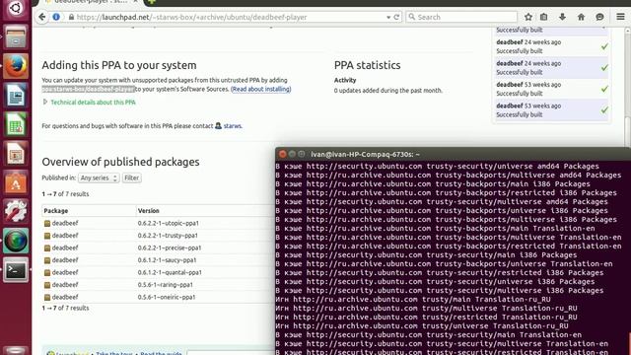Open the chat bubble toolbar icon
Screen dimensions: 631x355
pyautogui.click(x=599, y=17)
